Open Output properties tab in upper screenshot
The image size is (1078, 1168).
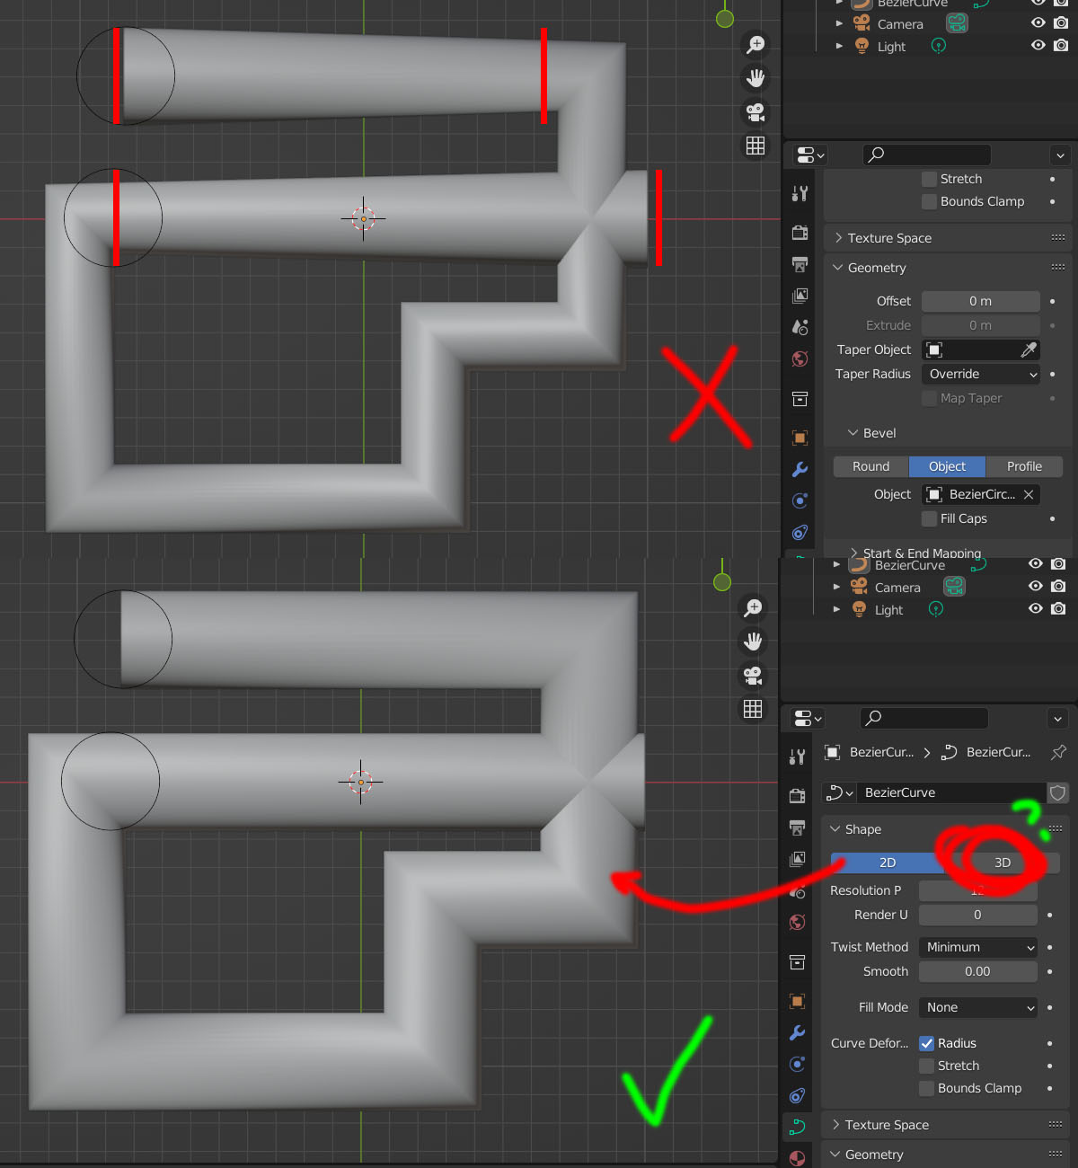(x=800, y=264)
